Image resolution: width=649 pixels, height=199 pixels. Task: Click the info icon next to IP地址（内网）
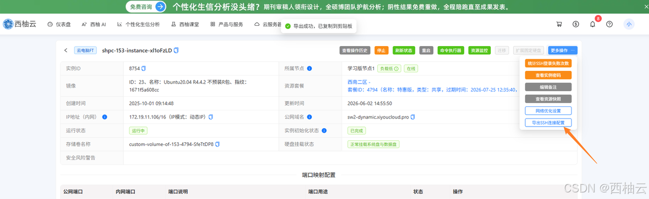click(x=105, y=117)
